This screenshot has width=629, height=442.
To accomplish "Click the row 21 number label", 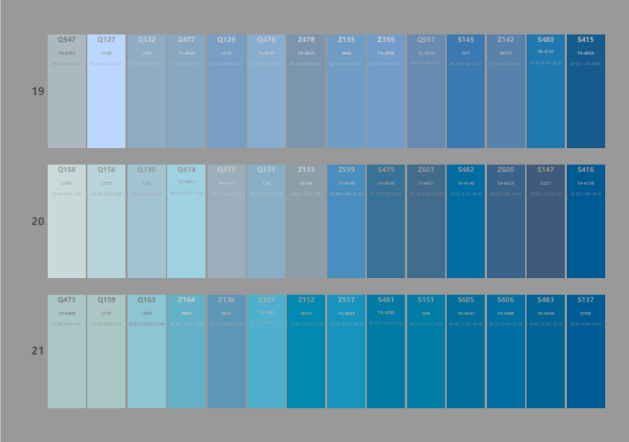I will tap(38, 351).
